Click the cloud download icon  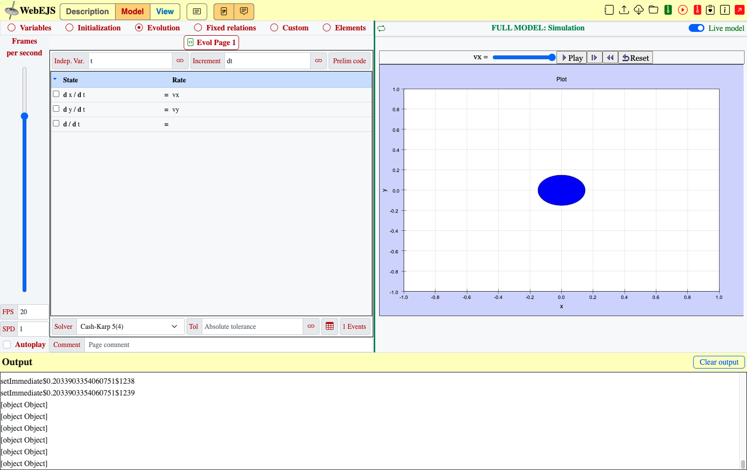coord(638,10)
